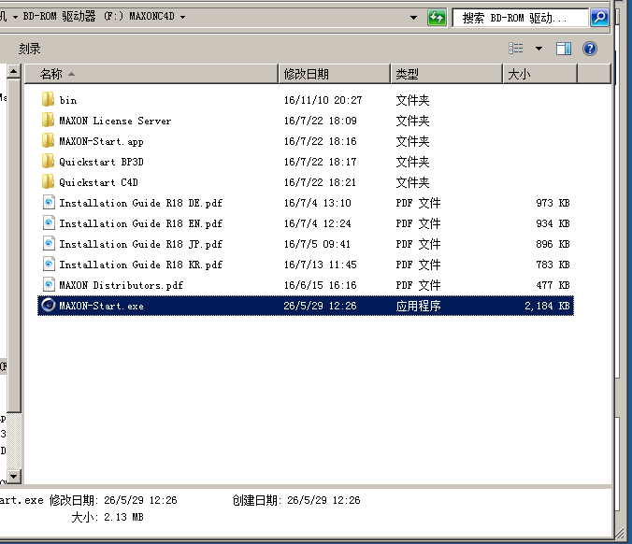Screen dimensions: 632x544
Task: Click the change view icon
Action: click(516, 49)
